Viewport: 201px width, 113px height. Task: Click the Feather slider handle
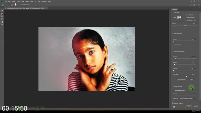[174, 65]
